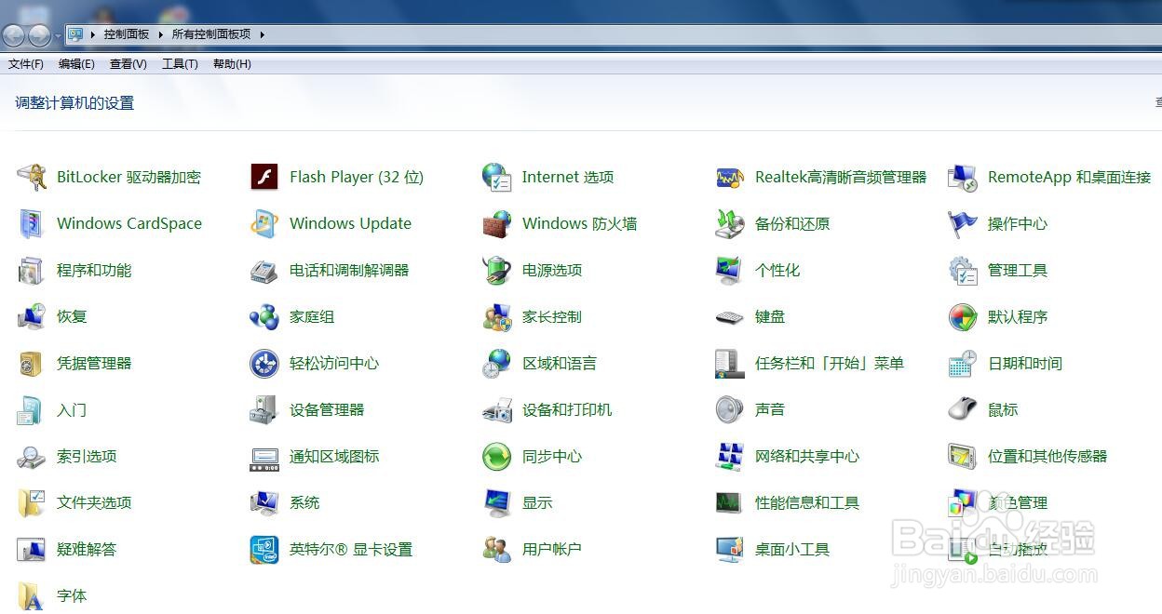Click the 日期和时间 calendar icon
1162x614 pixels.
(x=963, y=363)
